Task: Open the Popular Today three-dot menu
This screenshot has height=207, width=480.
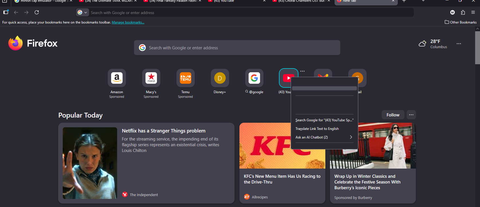Action: [411, 115]
